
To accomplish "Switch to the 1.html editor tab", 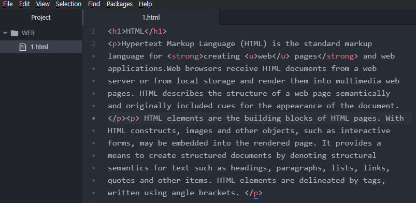I will [151, 18].
